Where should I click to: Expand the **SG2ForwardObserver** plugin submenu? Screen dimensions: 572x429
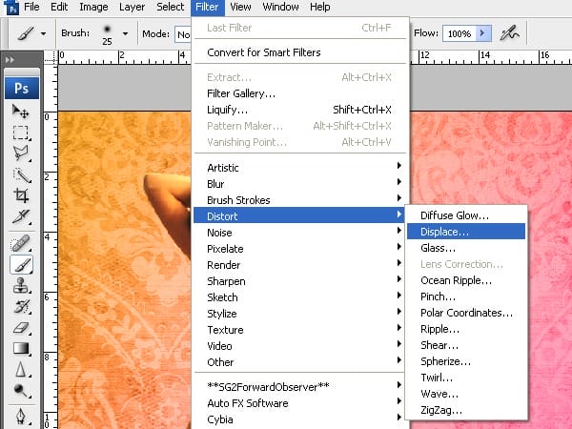click(300, 387)
